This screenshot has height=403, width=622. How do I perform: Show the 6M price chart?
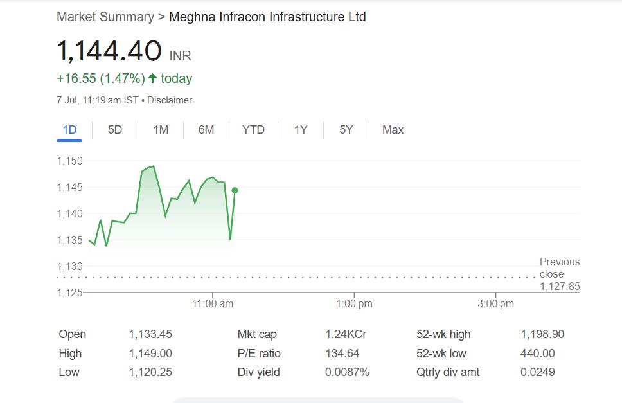pos(206,130)
